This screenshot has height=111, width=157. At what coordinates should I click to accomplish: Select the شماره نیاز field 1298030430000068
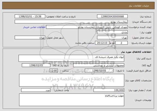(112, 16)
